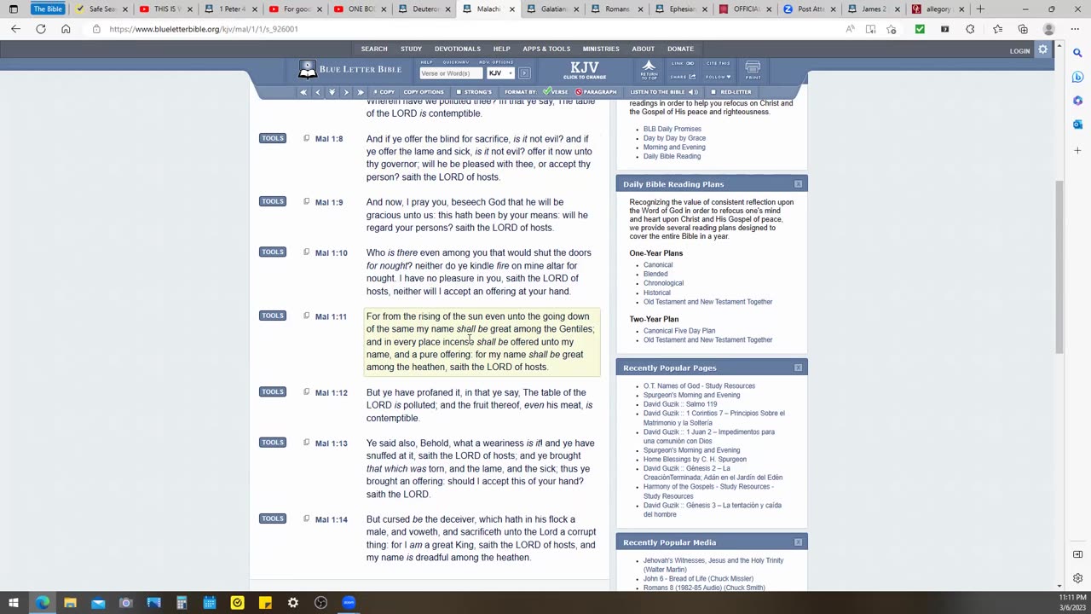This screenshot has width=1091, height=614.
Task: Open the Ministries menu
Action: coord(601,49)
